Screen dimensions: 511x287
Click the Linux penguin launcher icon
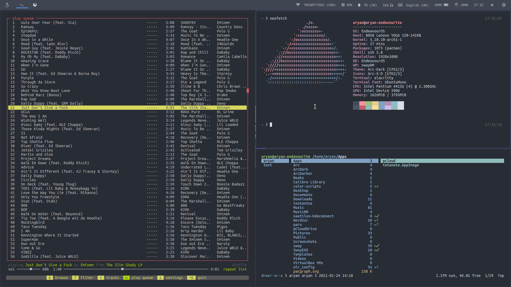point(7,5)
